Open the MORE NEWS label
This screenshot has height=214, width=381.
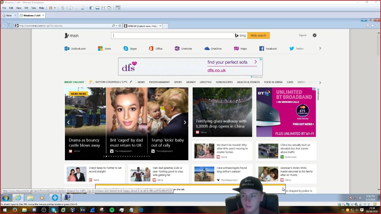[78, 94]
